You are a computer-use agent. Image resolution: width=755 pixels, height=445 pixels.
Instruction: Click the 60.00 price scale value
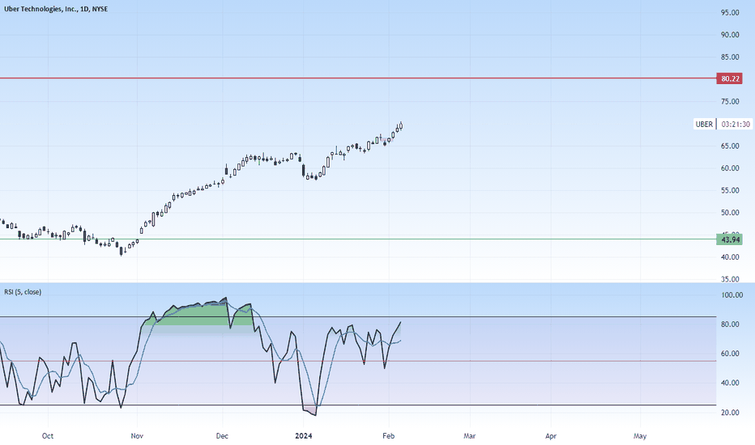click(730, 168)
